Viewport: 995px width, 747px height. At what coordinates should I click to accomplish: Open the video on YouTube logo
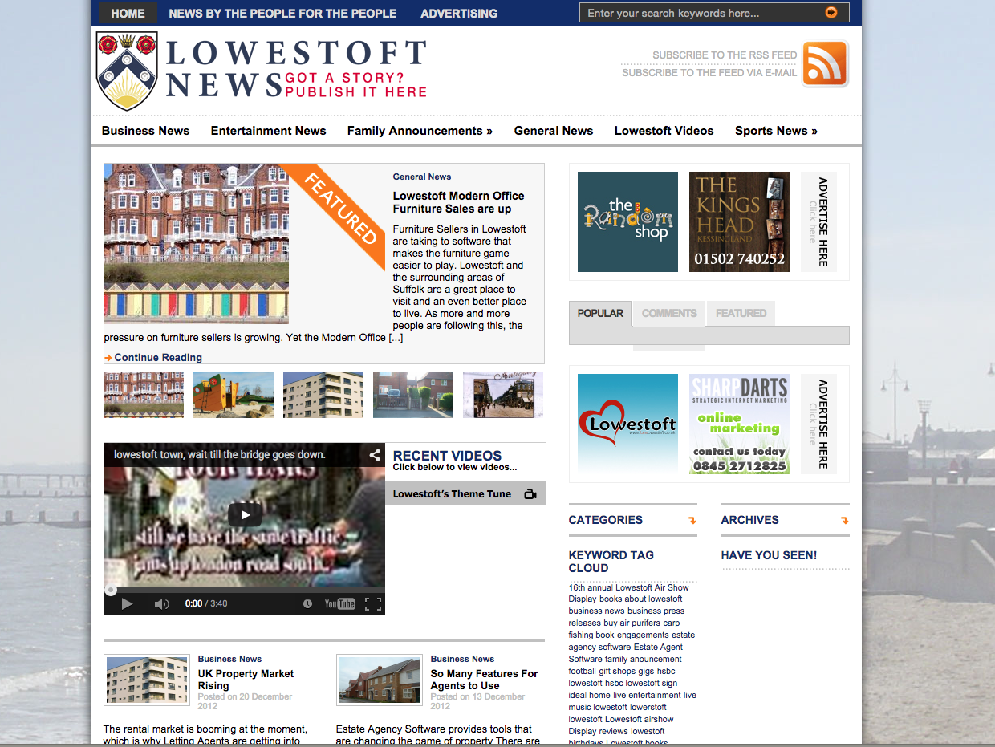click(339, 604)
